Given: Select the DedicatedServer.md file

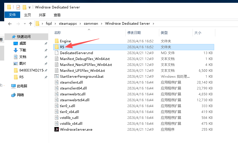Looking at the screenshot, I should click(x=76, y=53).
